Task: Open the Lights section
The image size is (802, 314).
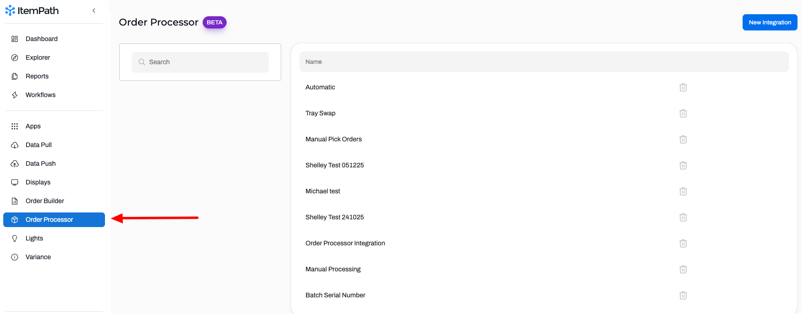Action: (54, 238)
